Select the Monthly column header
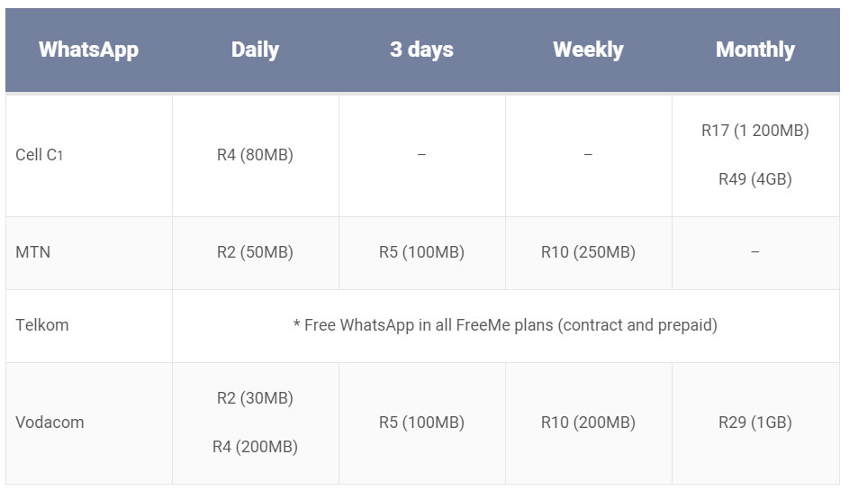849x491 pixels. click(x=754, y=50)
